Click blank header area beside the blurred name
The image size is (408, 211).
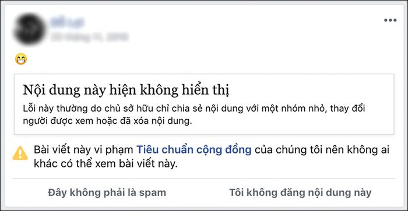[247, 28]
